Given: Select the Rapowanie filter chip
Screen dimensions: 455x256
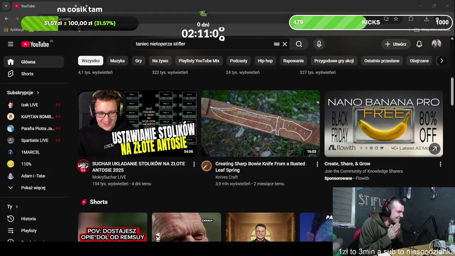Looking at the screenshot, I should point(293,61).
